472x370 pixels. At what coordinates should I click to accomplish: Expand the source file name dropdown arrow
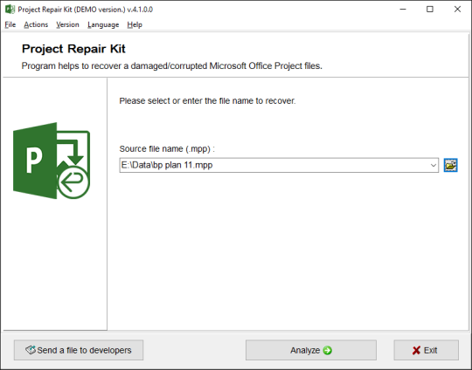(434, 165)
